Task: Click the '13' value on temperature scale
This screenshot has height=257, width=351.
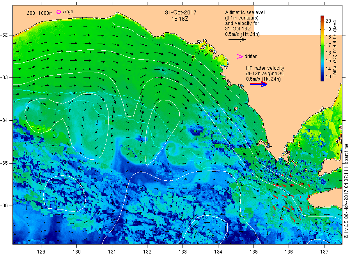Action: pyautogui.click(x=328, y=76)
